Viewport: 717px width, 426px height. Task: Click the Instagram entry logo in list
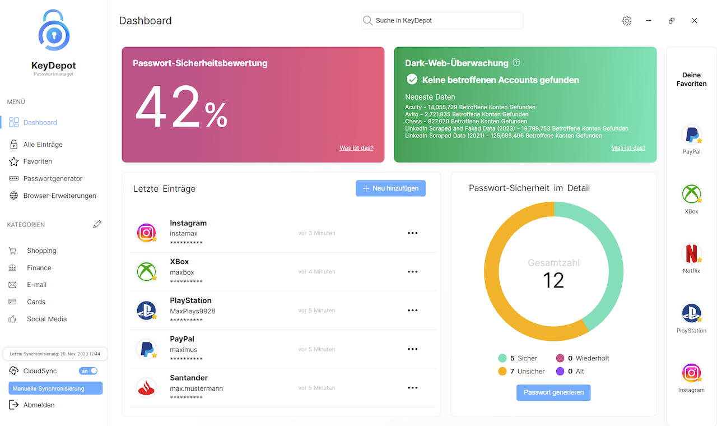coord(146,233)
